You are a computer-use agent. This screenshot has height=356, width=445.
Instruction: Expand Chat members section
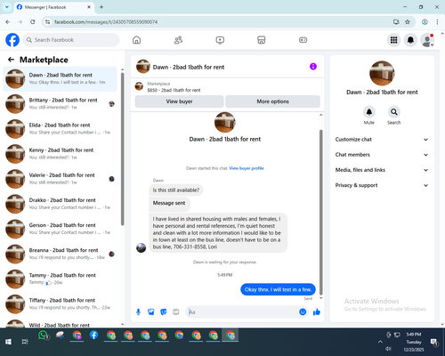tap(382, 155)
